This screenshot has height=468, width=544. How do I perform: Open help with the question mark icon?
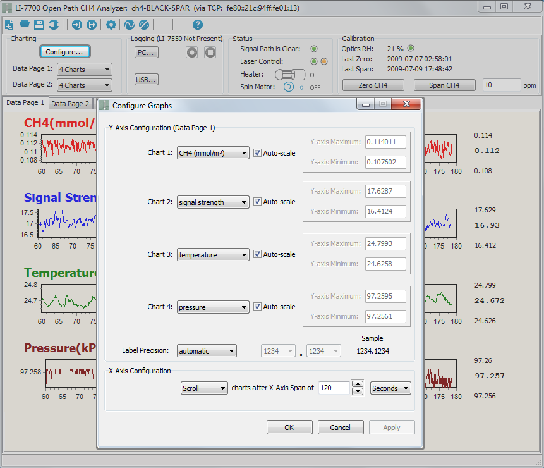[197, 25]
